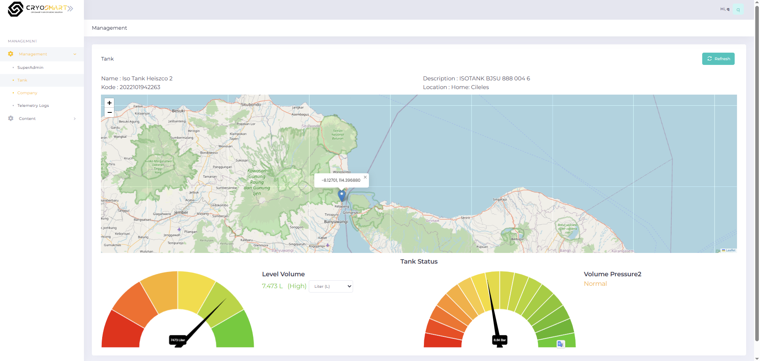Click the CryoSmart logo
This screenshot has height=361, width=760.
[40, 9]
